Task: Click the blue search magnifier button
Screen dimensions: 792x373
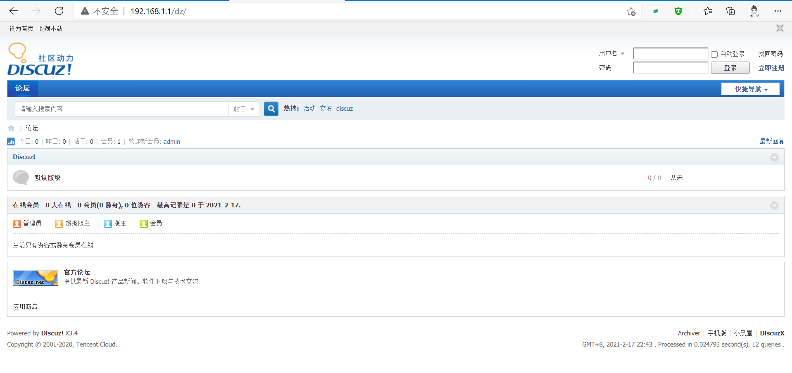Action: pos(271,109)
